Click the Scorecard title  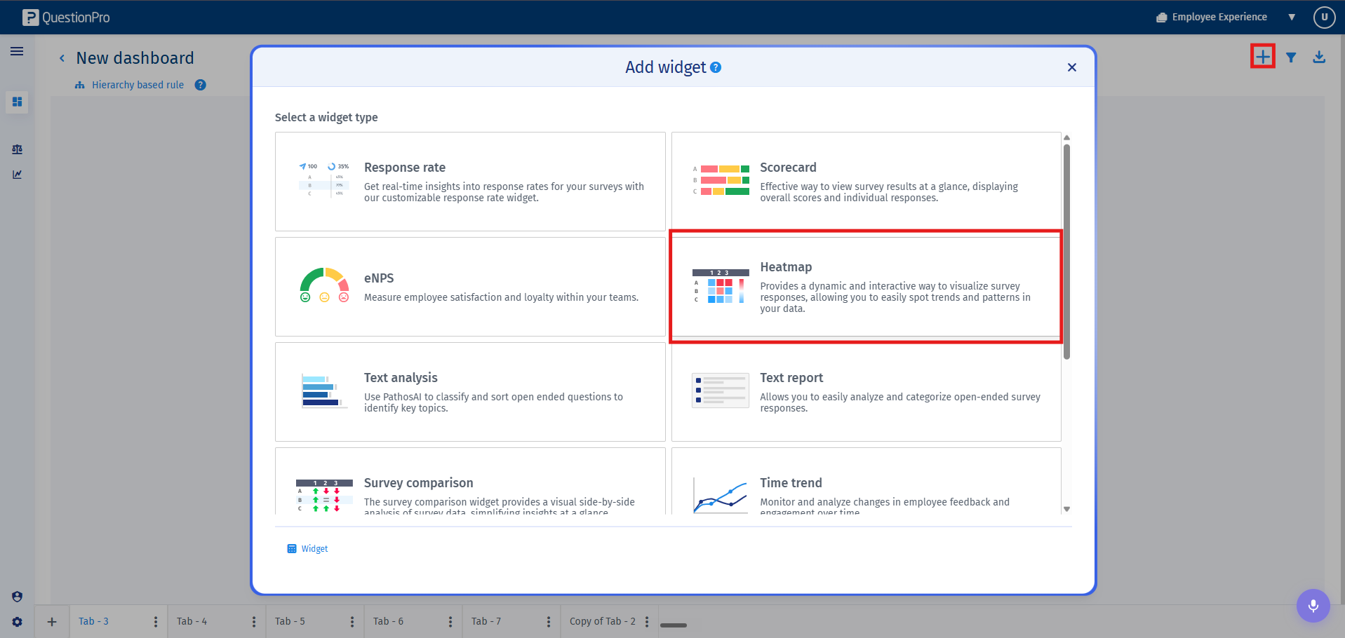click(x=788, y=168)
